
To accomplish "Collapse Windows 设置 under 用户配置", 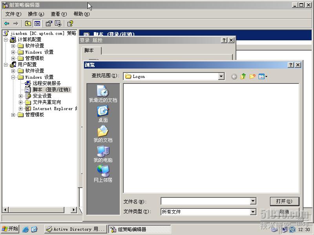I will click(13, 77).
